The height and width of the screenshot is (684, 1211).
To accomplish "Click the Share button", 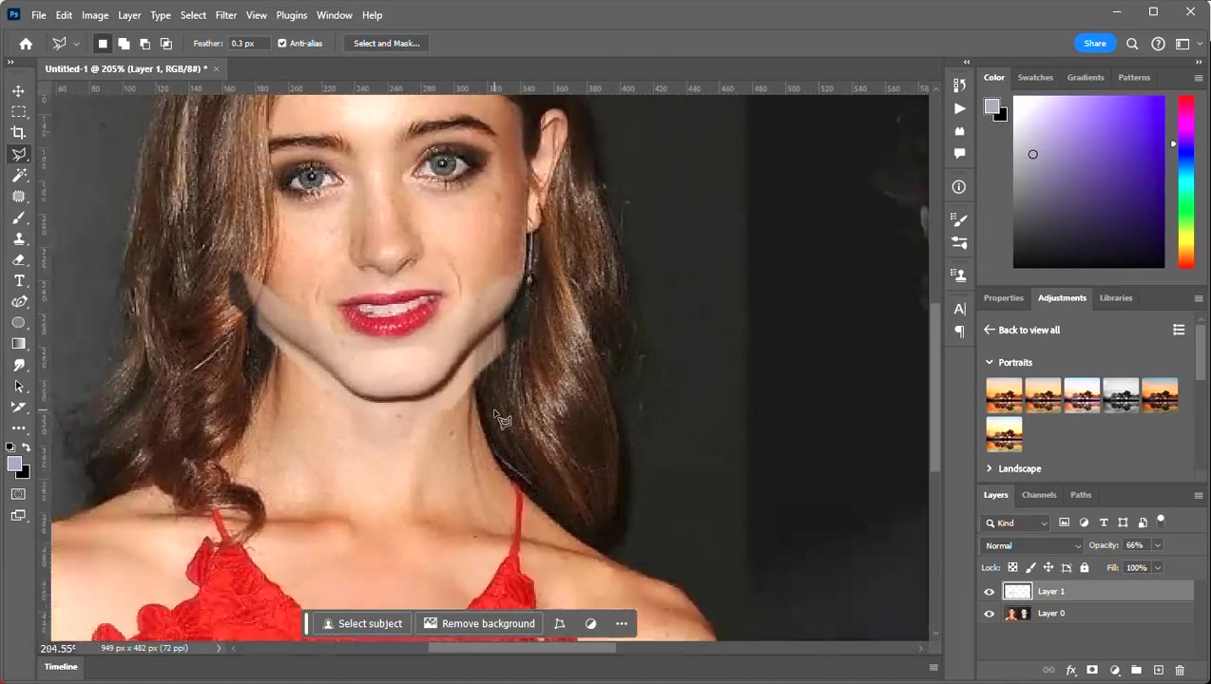I will point(1095,44).
